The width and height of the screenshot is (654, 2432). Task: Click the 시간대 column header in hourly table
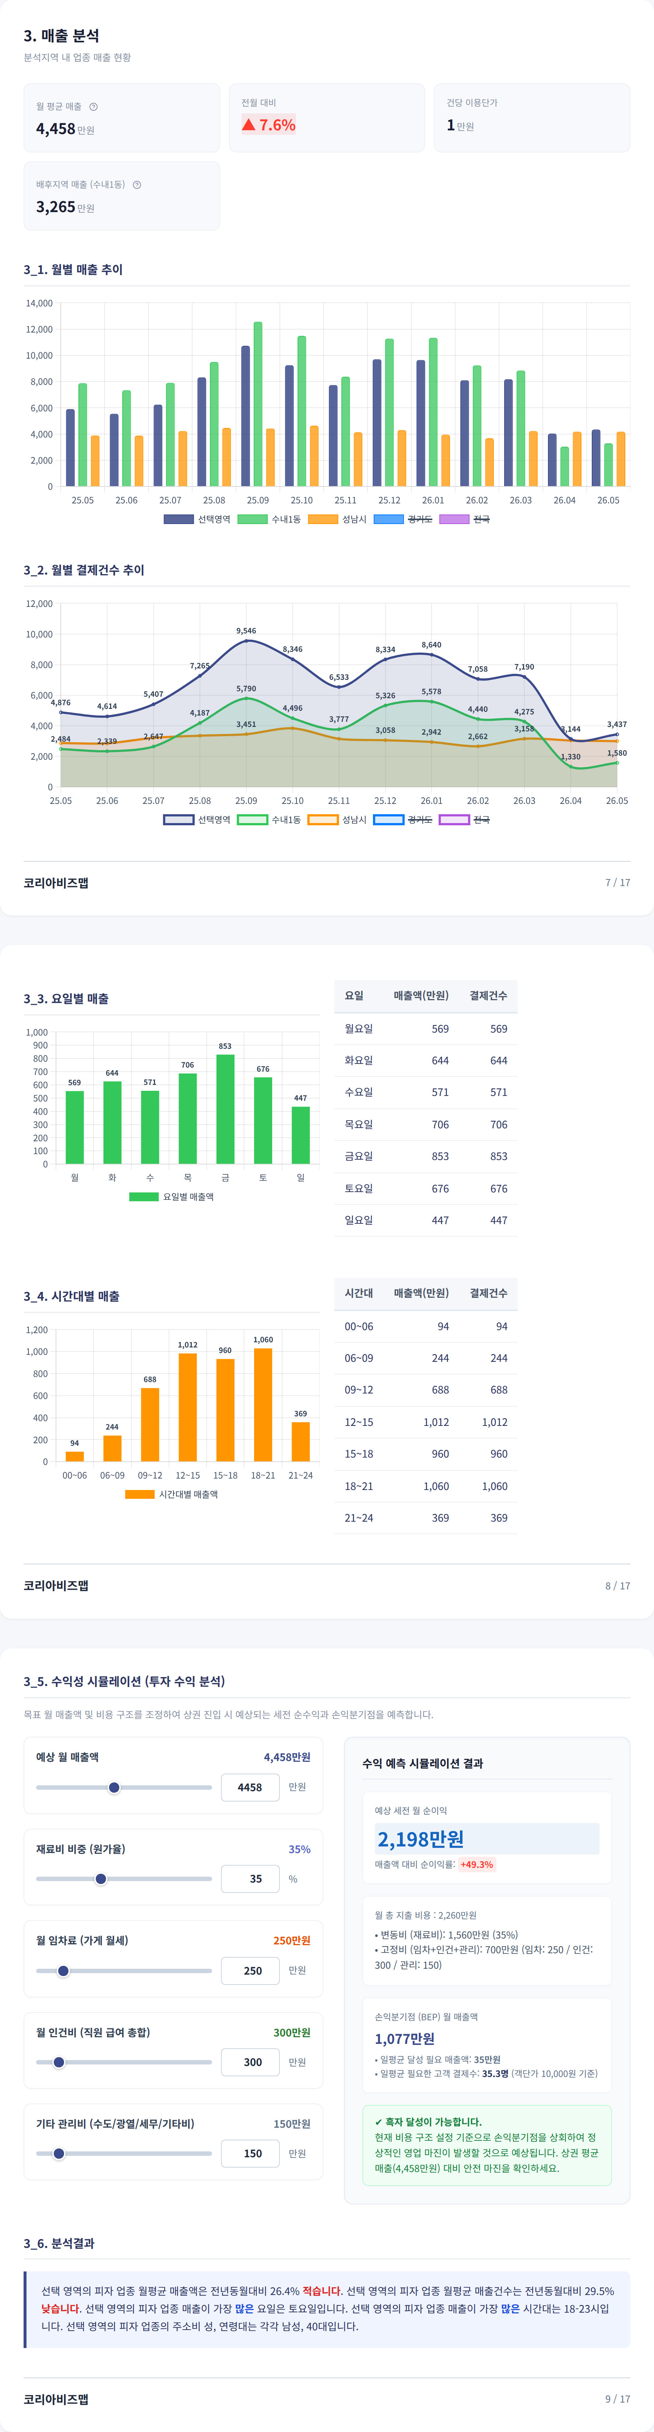click(x=359, y=1293)
